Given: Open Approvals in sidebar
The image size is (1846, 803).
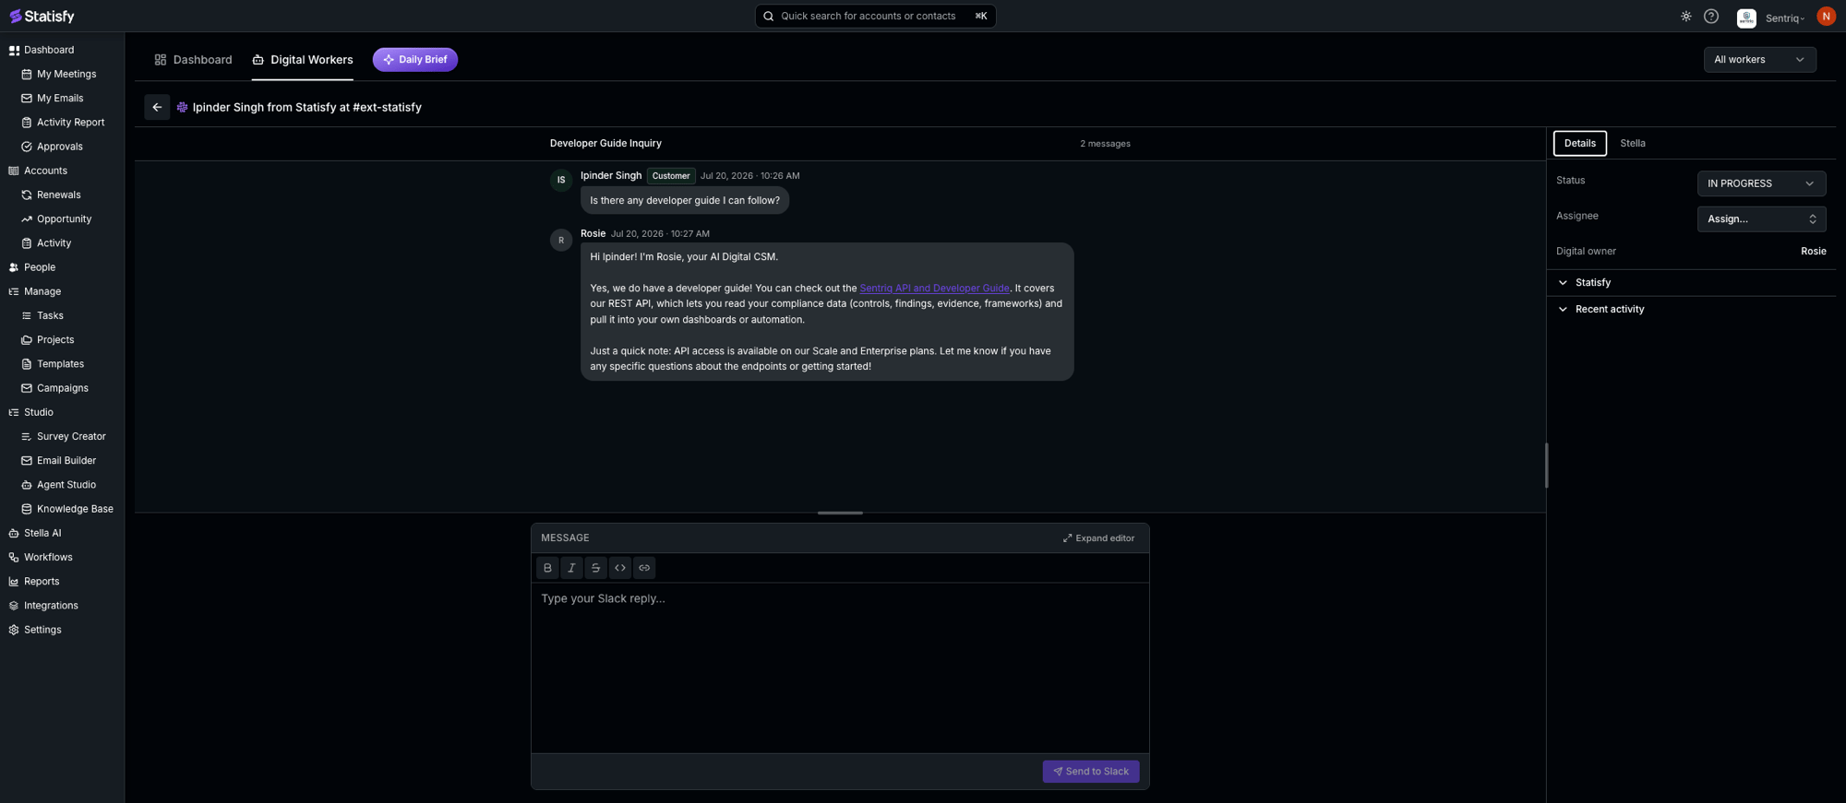Looking at the screenshot, I should 60,147.
